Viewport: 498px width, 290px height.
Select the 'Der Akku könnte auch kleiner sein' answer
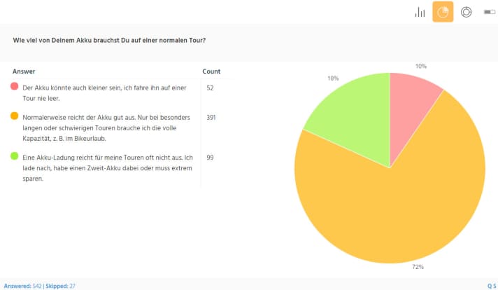(x=105, y=91)
